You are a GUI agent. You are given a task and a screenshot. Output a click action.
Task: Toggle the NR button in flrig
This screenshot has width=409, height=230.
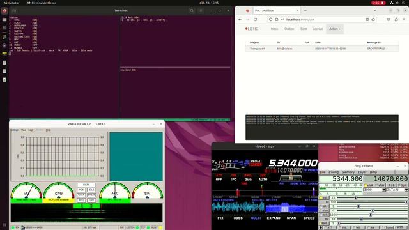pos(324,206)
